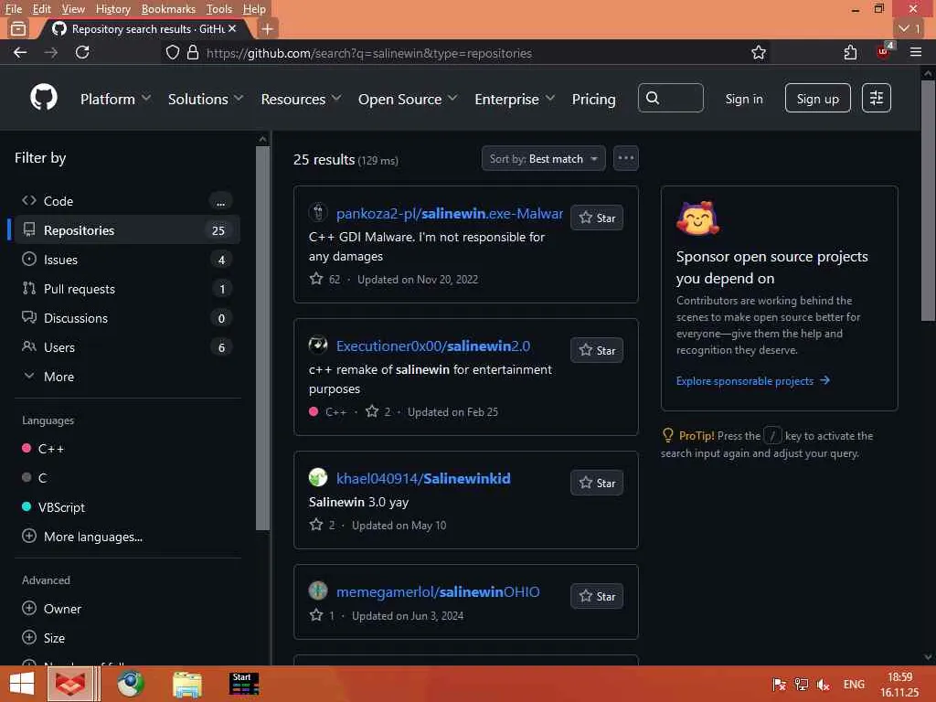Open pankoza2-pl/salinewin.exe-Malware repository

pos(450,213)
